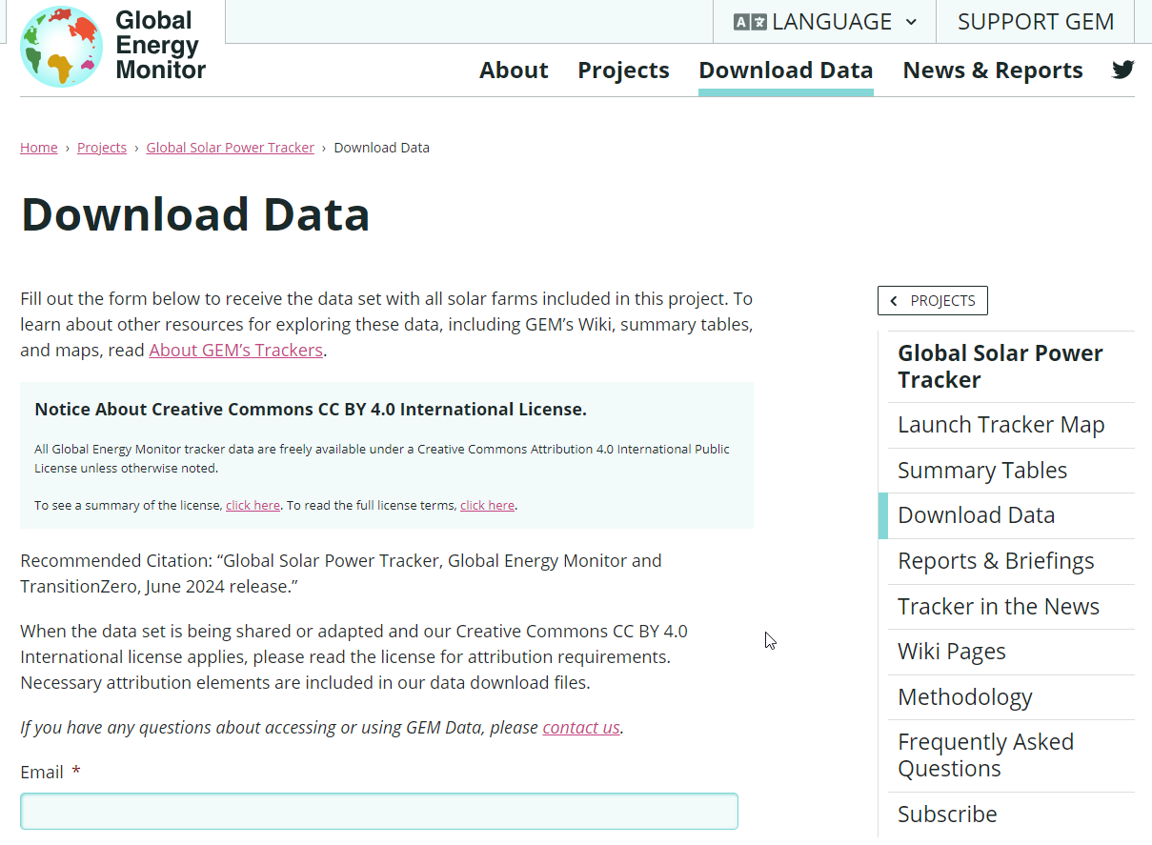The height and width of the screenshot is (845, 1152).
Task: Open the license summary click here link
Action: pos(253,506)
